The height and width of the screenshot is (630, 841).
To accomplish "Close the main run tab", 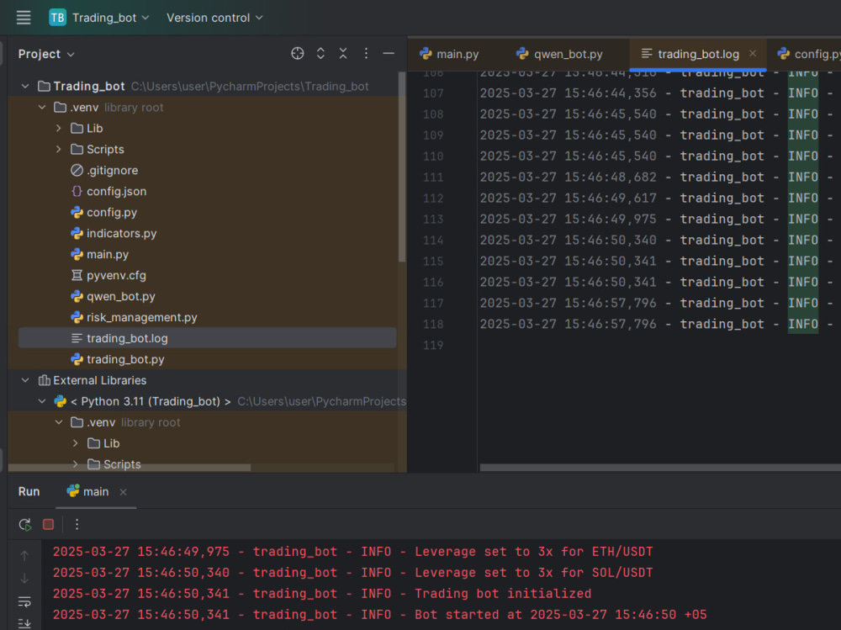I will tap(124, 492).
